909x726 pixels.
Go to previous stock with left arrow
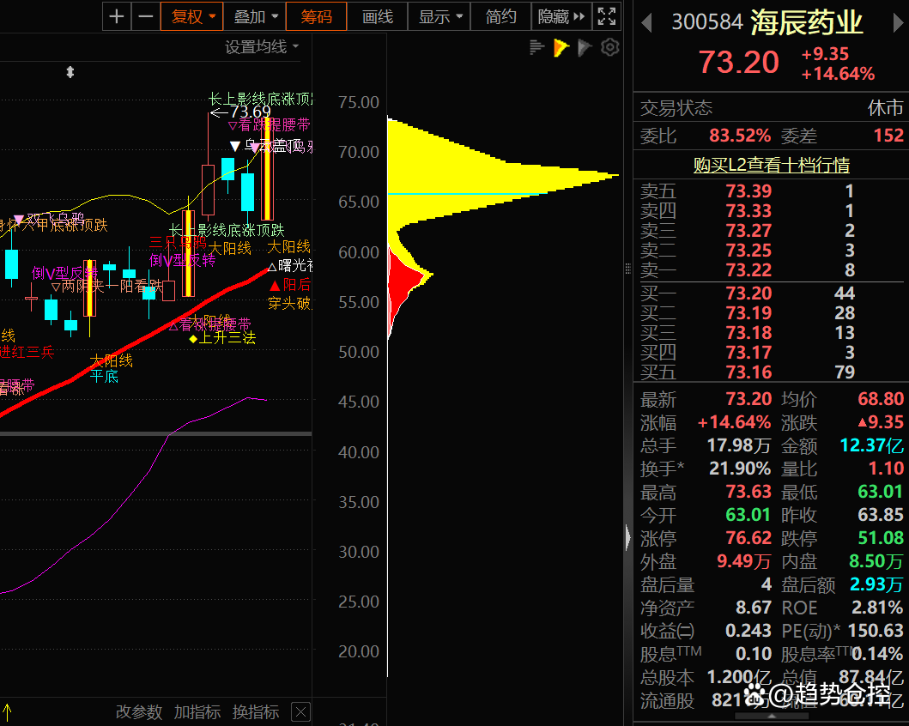646,22
